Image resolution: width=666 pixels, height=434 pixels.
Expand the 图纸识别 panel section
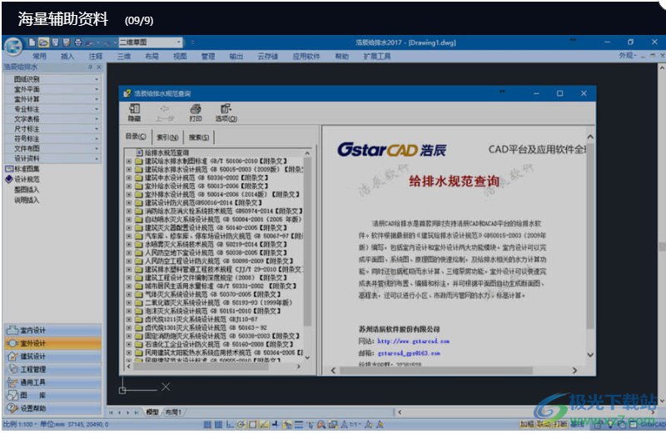point(53,79)
